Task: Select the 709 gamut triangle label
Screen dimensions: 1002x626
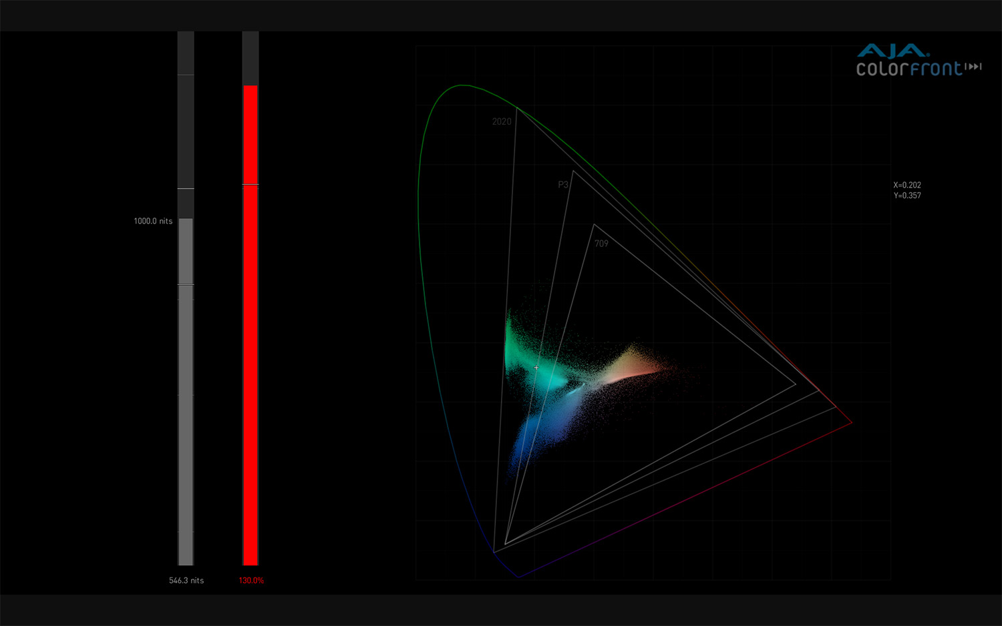Action: coord(601,244)
